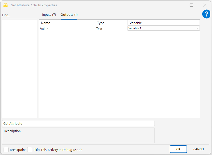Image resolution: width=212 pixels, height=155 pixels.
Task: Switch to the Inputs (7) tab
Action: [x=49, y=15]
